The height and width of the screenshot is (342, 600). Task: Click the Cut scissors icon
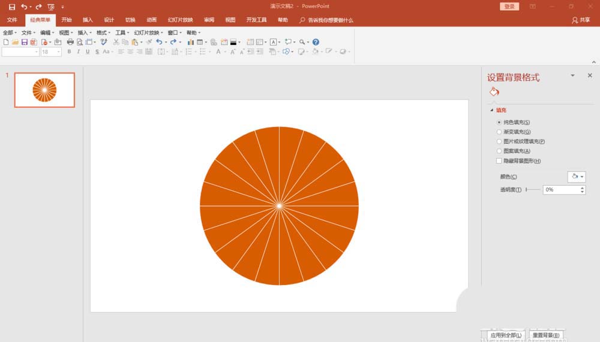click(116, 43)
